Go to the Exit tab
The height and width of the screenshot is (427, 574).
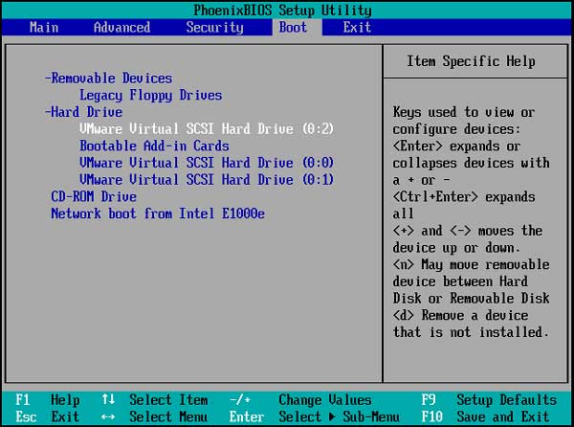pyautogui.click(x=357, y=27)
